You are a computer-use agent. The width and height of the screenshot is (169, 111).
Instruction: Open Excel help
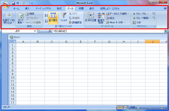(165, 8)
